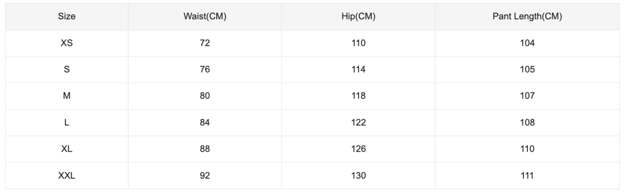
Task: Click the Waist(CM) column header
Action: 205,17
